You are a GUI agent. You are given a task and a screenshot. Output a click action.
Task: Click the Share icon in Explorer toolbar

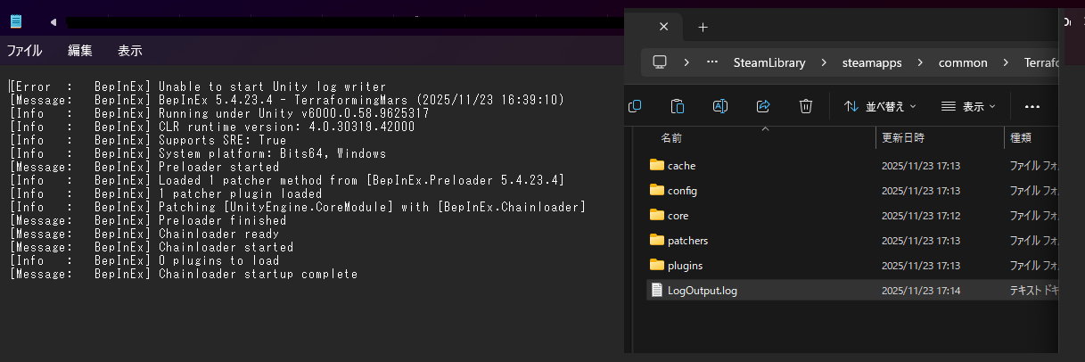[763, 106]
